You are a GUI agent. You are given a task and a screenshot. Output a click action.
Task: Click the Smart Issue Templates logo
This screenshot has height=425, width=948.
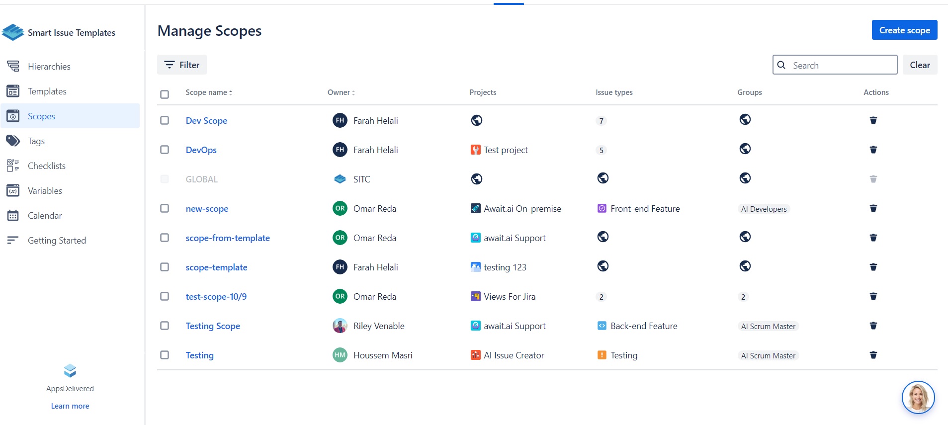[x=13, y=32]
